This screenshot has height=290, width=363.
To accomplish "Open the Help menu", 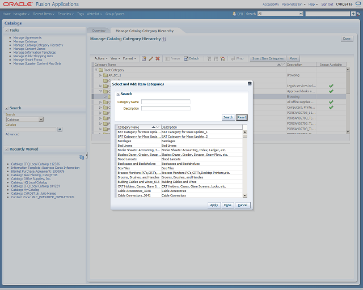I will 313,4.
